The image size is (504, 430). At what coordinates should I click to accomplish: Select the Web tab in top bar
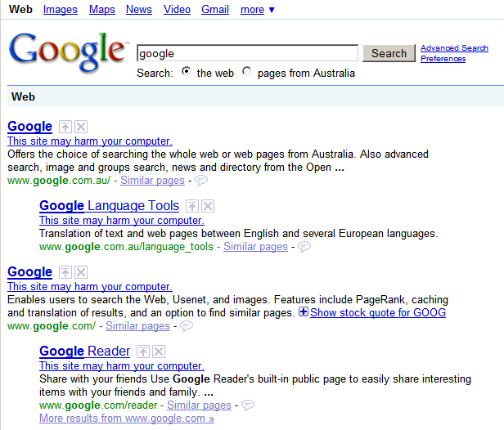[20, 10]
